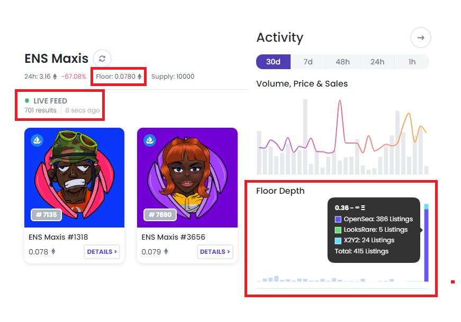Open the Activity arrow button
461x322 pixels.
pyautogui.click(x=421, y=37)
